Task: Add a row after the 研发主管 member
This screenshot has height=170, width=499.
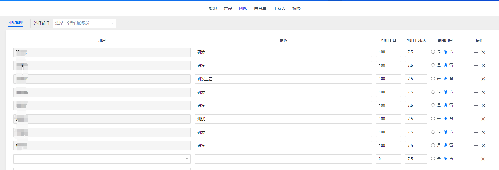Action: click(x=476, y=79)
